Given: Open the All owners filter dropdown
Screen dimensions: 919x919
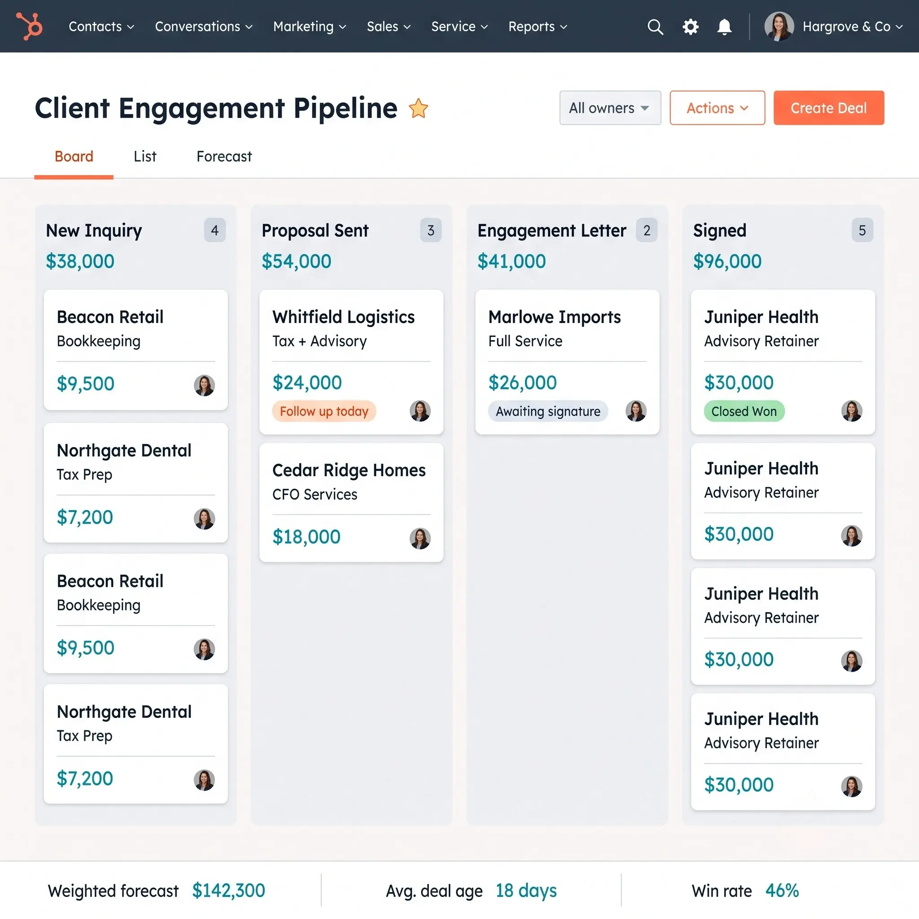Looking at the screenshot, I should (610, 108).
